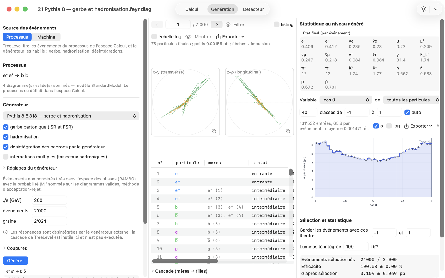Click the particle table vertical scrollbar
This screenshot has width=445, height=278.
click(x=291, y=172)
